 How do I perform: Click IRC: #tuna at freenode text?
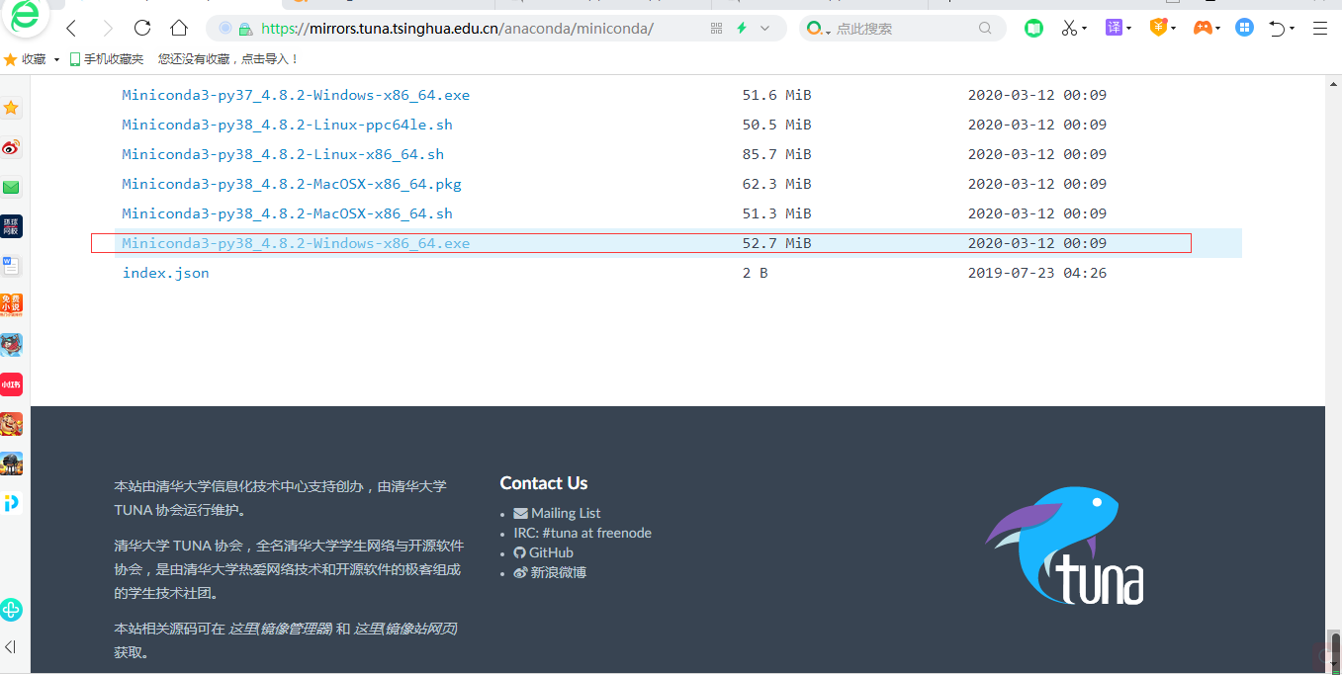coord(582,533)
